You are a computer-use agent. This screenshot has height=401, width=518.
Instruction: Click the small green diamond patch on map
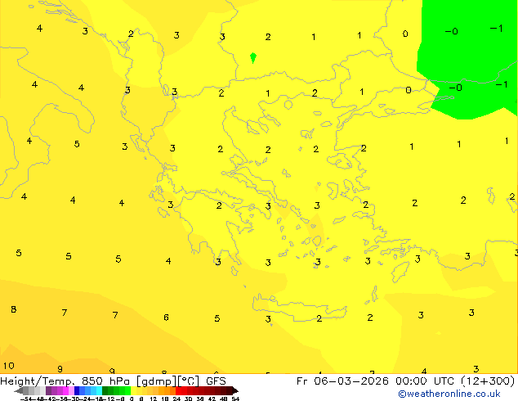253,57
